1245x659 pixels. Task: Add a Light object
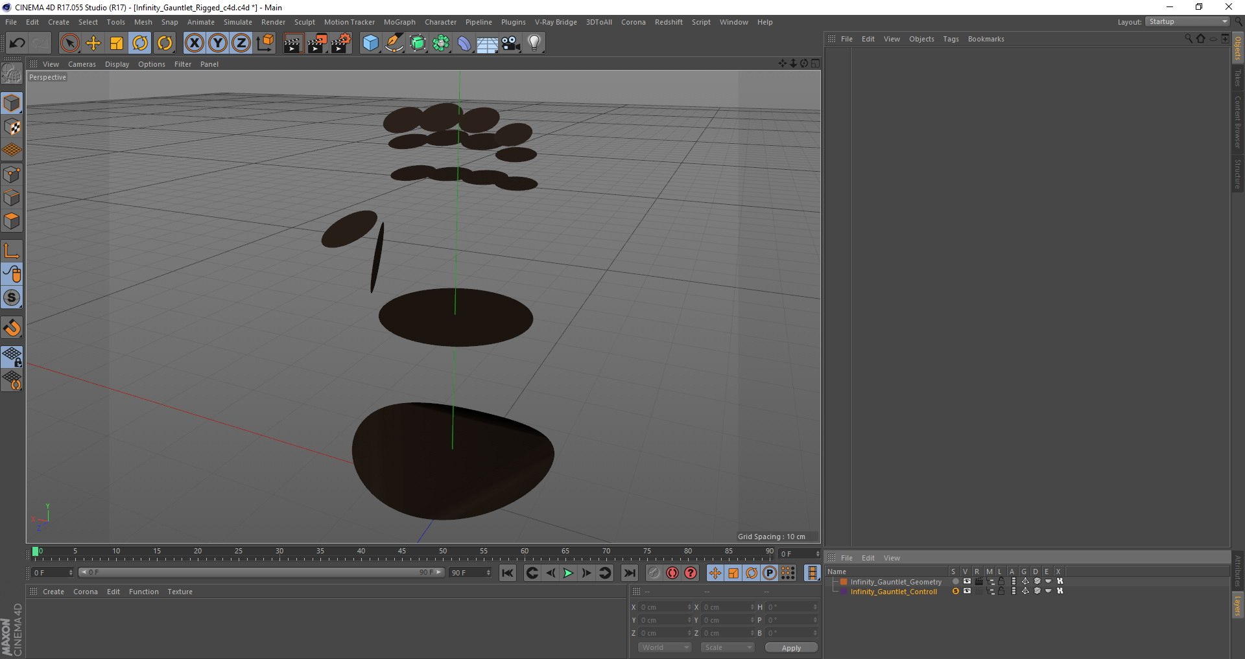pyautogui.click(x=534, y=43)
